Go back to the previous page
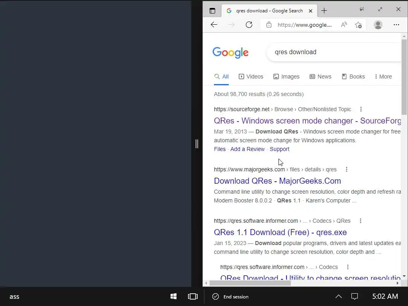Screen dimensions: 408x306 click(214, 25)
